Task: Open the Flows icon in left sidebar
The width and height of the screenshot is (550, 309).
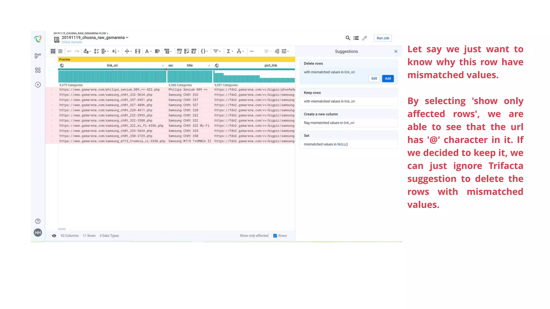Action: tap(38, 56)
